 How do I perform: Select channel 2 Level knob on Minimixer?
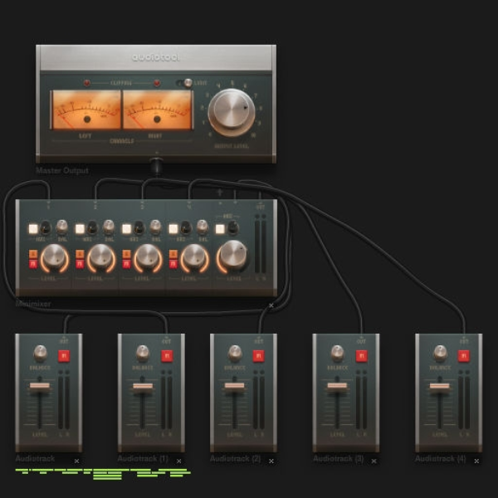[101, 257]
